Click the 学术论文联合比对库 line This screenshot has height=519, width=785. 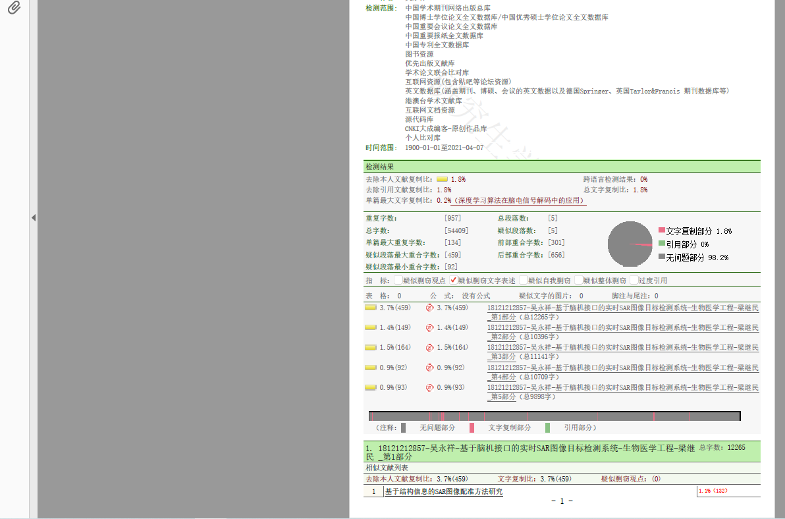(x=437, y=72)
